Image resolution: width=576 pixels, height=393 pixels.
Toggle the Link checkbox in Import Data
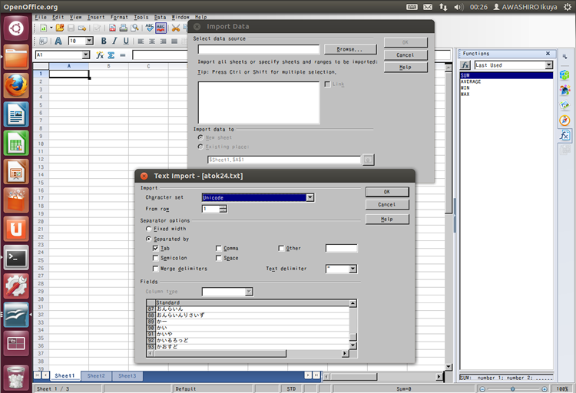tap(327, 84)
